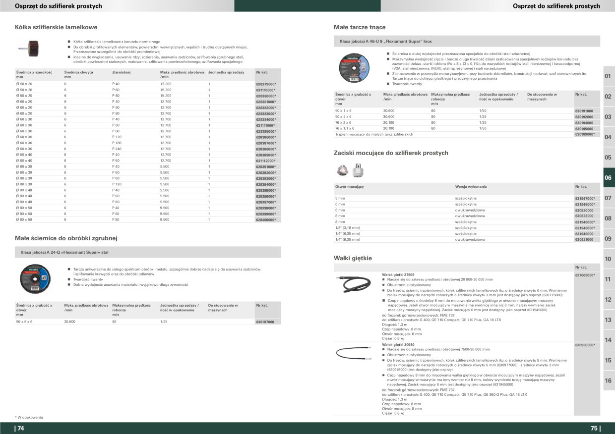This screenshot has width=615, height=434.
Task: Click catalog number 631947000*
Action: (x=585, y=198)
